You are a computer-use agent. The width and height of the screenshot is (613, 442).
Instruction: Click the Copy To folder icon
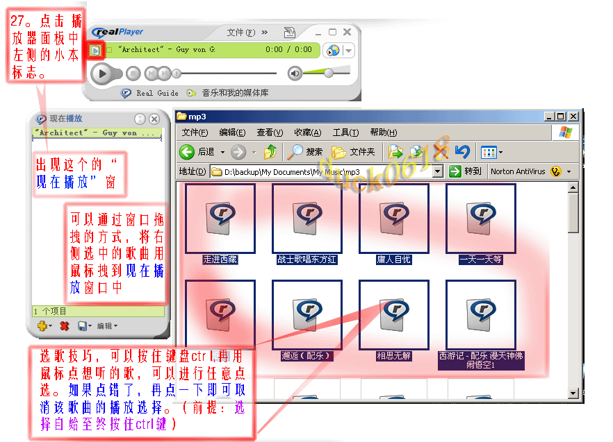click(x=417, y=152)
